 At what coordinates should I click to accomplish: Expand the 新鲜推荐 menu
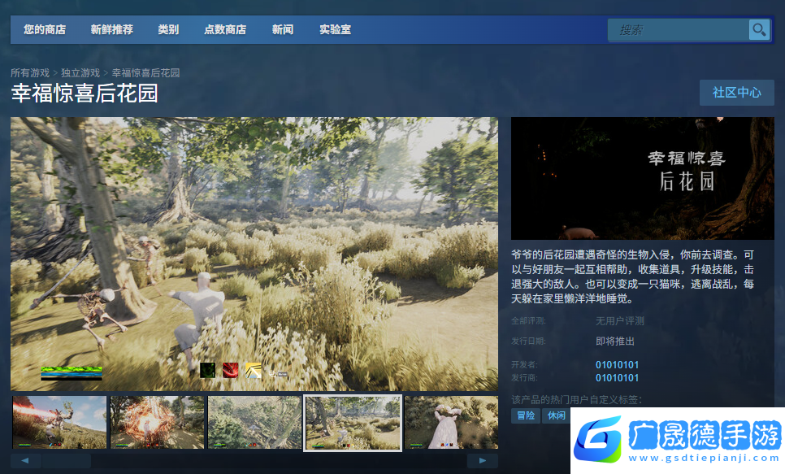coord(112,30)
